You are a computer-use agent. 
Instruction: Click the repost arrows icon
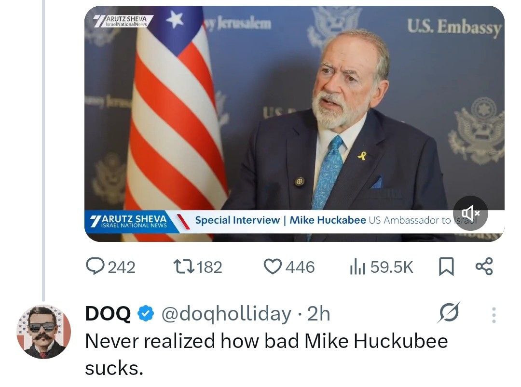point(182,267)
